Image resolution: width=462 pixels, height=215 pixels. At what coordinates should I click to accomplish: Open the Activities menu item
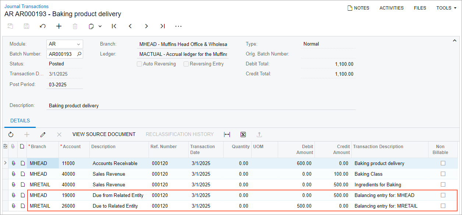pyautogui.click(x=391, y=8)
